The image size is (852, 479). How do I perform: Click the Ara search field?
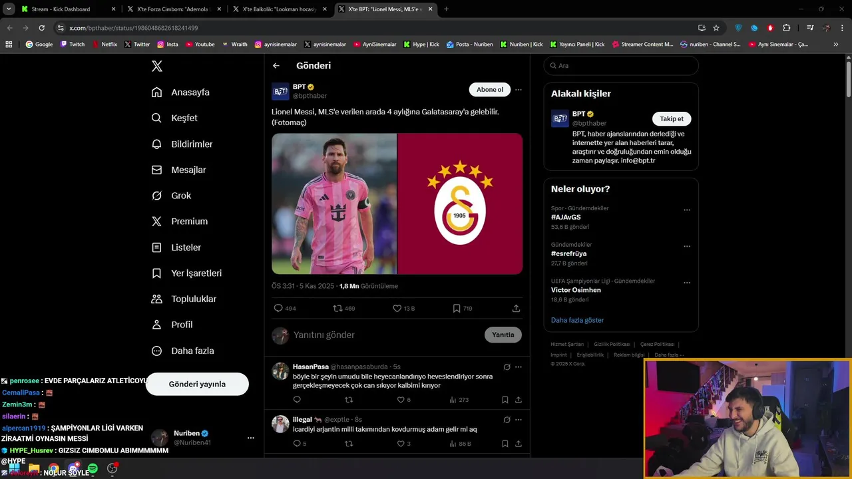(621, 66)
